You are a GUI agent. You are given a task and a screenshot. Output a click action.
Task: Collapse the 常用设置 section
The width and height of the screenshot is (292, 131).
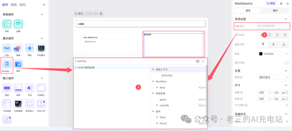[x=286, y=19]
